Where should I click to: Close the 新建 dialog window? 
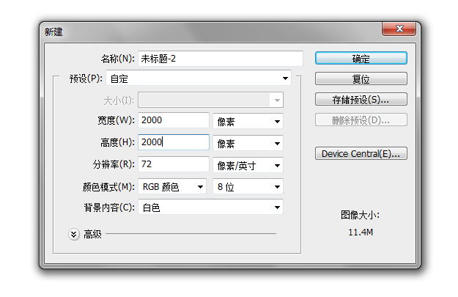click(x=399, y=29)
